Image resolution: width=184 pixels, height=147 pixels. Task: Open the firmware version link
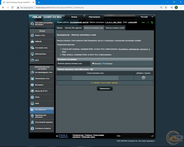pyautogui.click(x=113, y=22)
